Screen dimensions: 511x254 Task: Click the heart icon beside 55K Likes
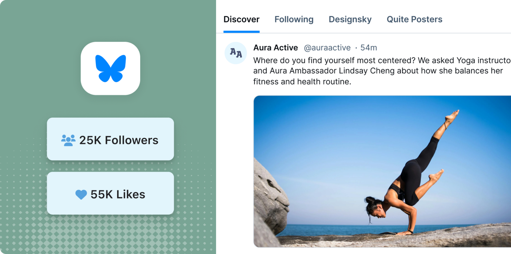[81, 194]
